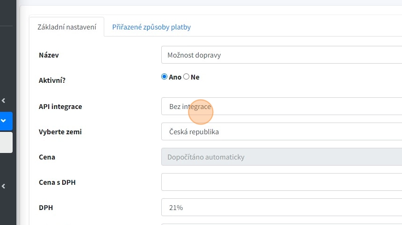
Task: Click the disabled Cena field
Action: click(x=281, y=157)
